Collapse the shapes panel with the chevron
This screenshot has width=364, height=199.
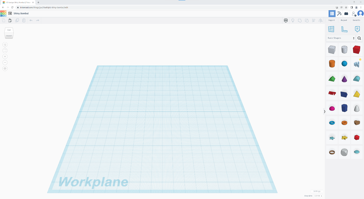[x=325, y=111]
